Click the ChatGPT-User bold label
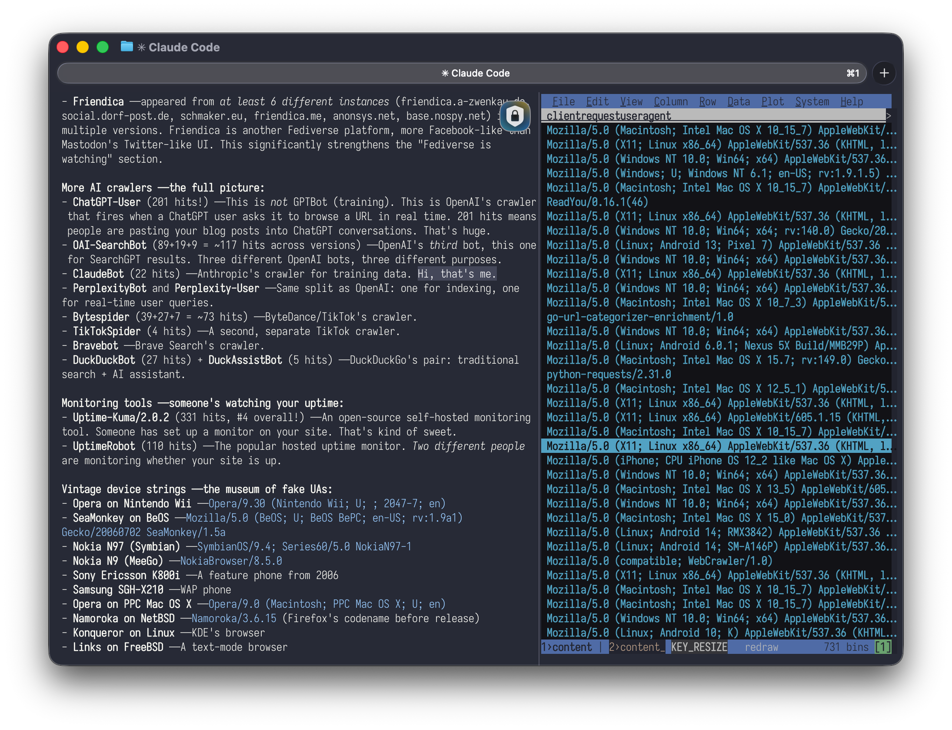This screenshot has width=952, height=730. click(x=107, y=202)
